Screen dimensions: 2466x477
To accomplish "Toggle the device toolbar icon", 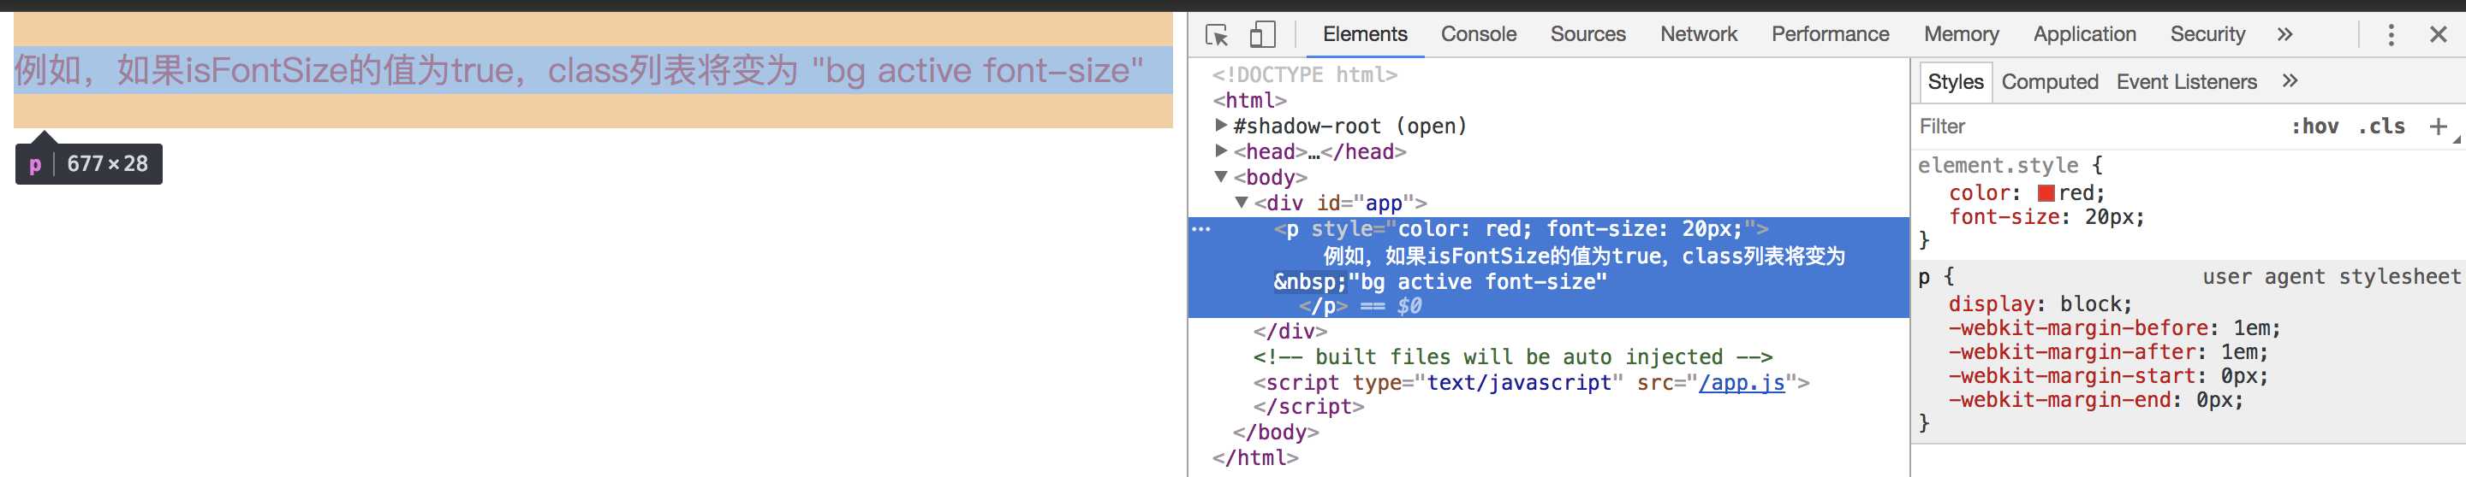I will (1262, 35).
